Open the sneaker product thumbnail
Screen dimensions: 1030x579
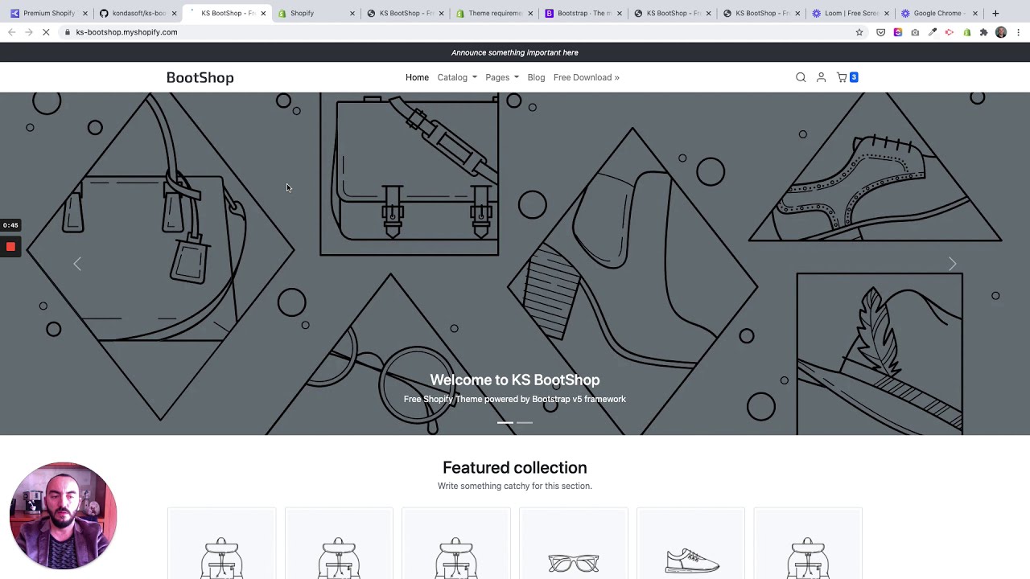coord(690,544)
